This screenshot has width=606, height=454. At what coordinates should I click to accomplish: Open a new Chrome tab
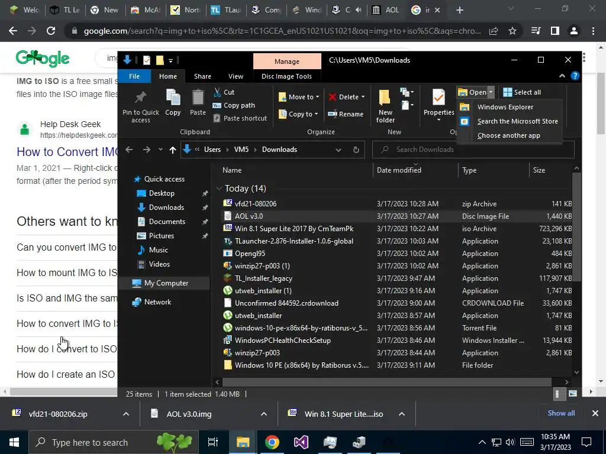pos(459,10)
